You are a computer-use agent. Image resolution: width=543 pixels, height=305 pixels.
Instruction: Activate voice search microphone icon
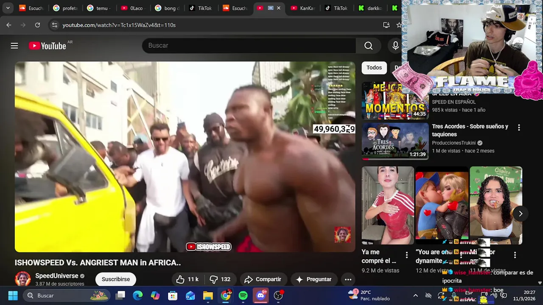(x=395, y=46)
